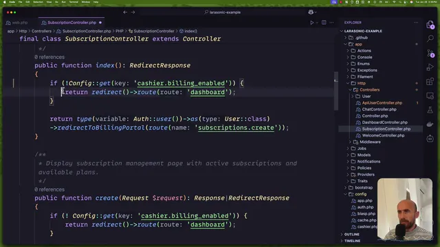This screenshot has width=440, height=247.
Task: Switch to the web.php tab
Action: coord(16,23)
